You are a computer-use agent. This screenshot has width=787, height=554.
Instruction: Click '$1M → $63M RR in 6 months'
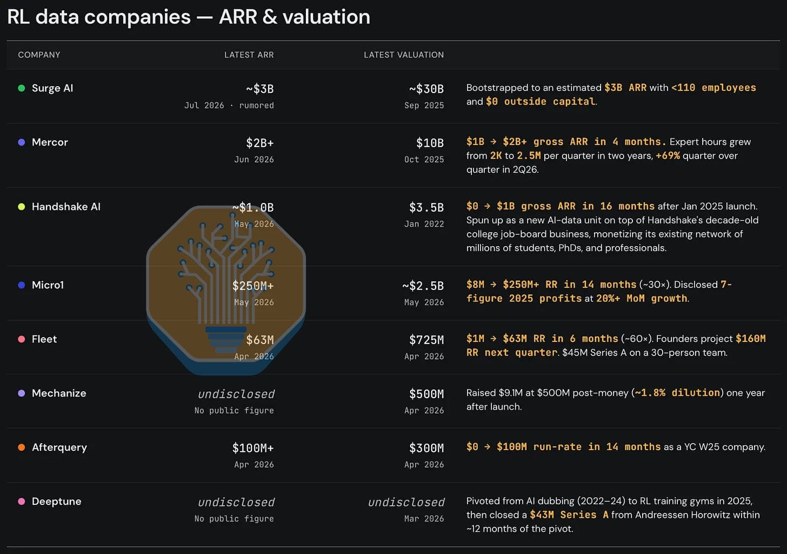[x=542, y=339]
